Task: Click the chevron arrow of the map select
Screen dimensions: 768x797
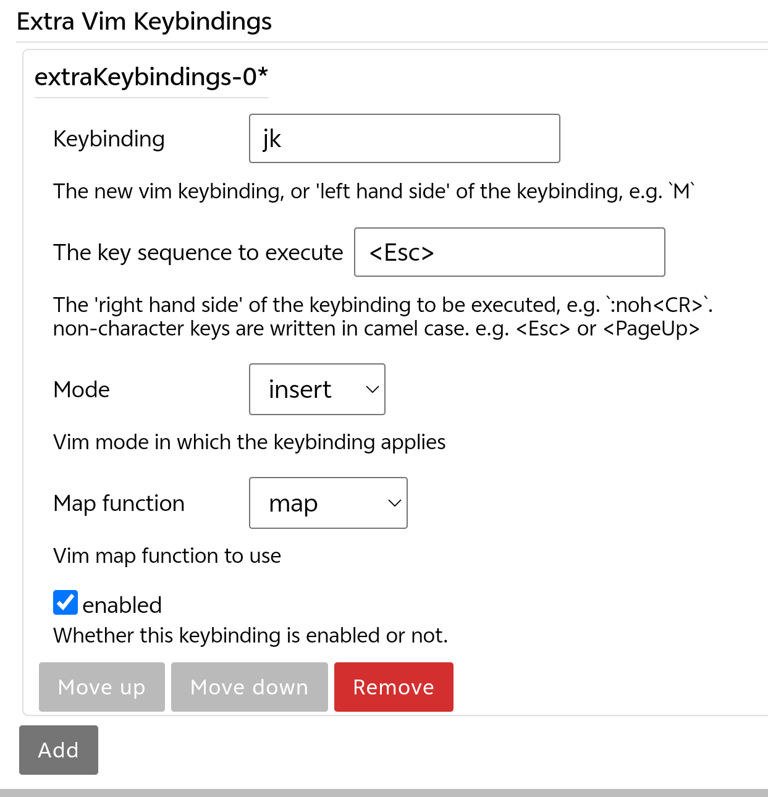Action: (394, 503)
